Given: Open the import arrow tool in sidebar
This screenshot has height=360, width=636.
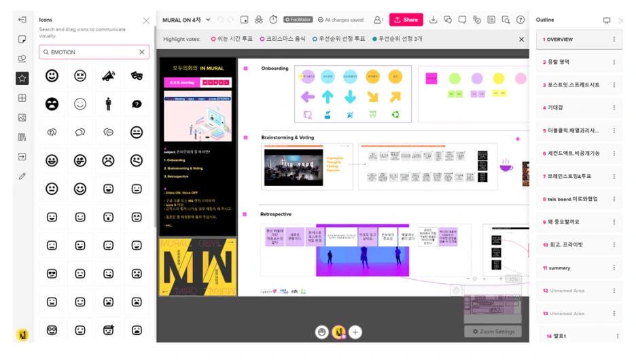Looking at the screenshot, I should click(x=22, y=157).
